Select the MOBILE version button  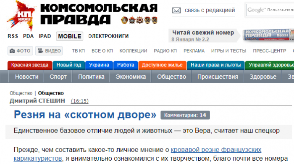(70, 36)
